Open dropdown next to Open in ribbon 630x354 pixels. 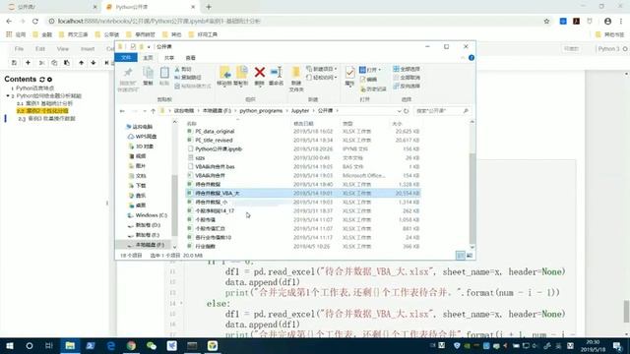coord(379,70)
